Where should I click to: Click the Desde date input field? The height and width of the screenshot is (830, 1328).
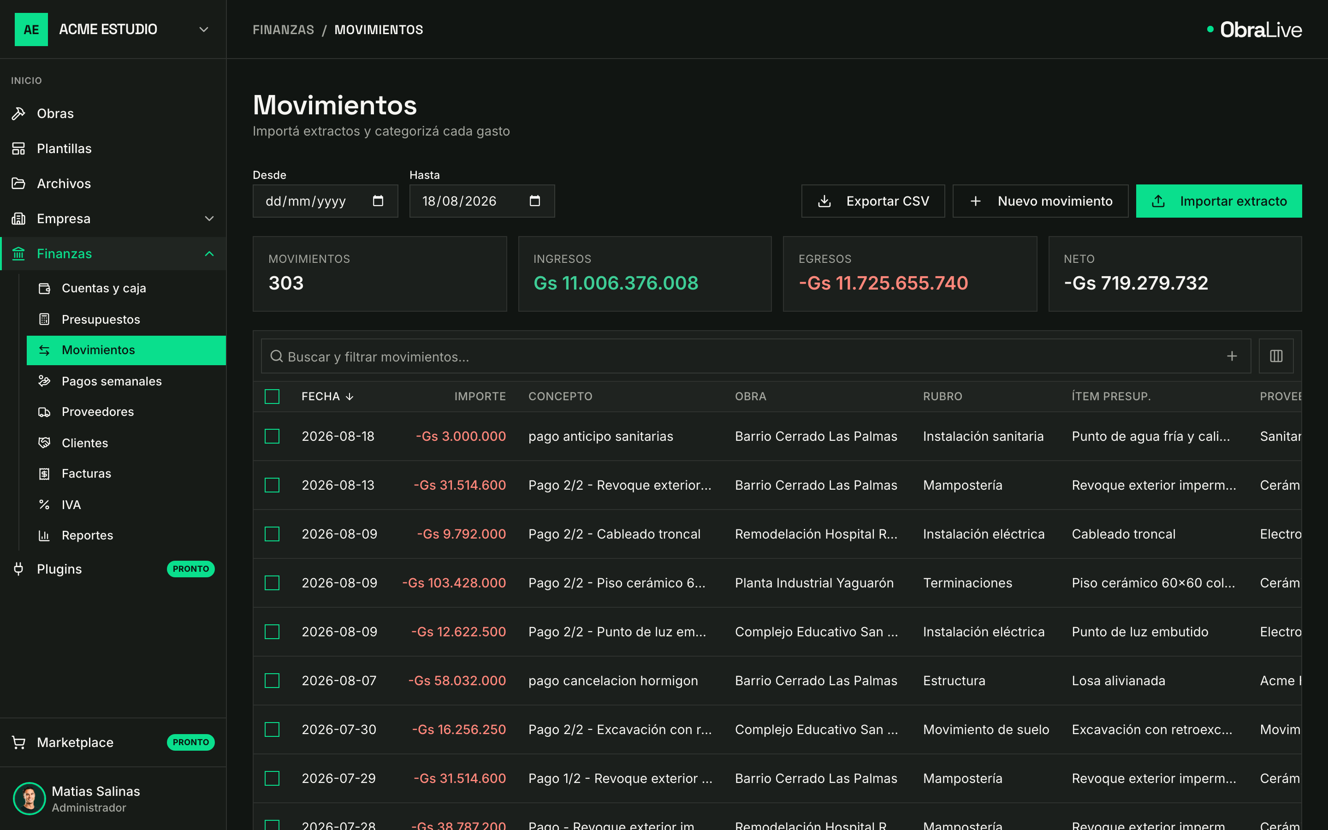(x=325, y=201)
